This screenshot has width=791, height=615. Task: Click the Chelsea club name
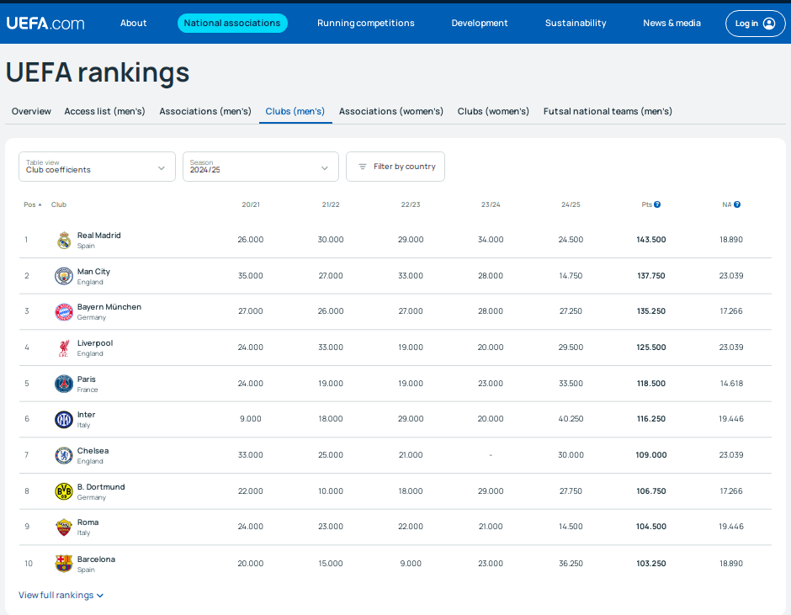93,451
